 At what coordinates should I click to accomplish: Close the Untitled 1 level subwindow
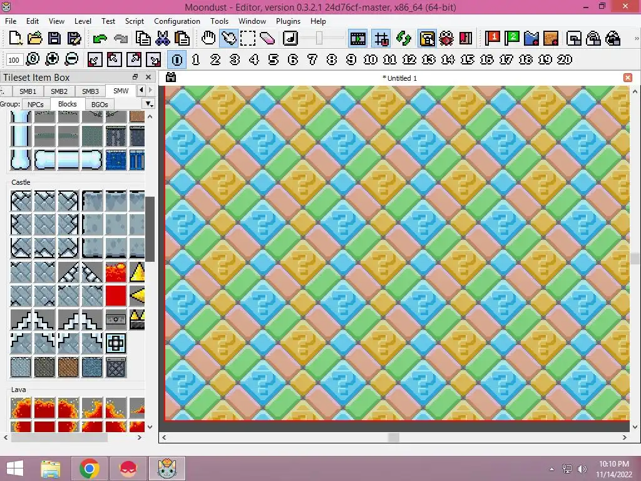(x=628, y=78)
